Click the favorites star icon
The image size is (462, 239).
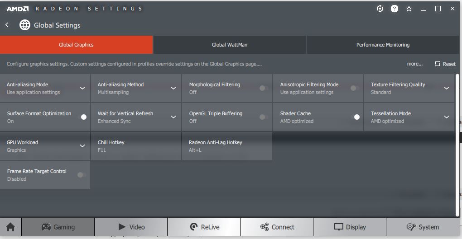tap(409, 9)
